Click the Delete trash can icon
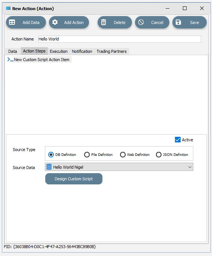Screen dimensions: 212x256 tap(104, 22)
